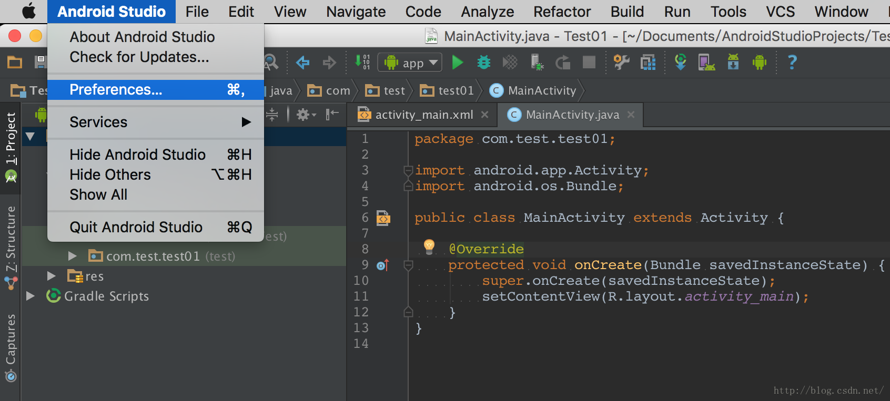Click the green Run app button

point(458,63)
